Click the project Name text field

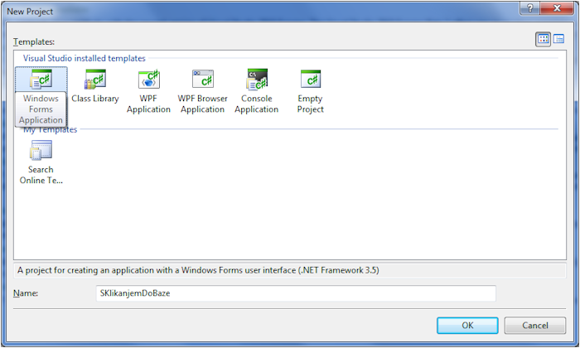pos(295,293)
